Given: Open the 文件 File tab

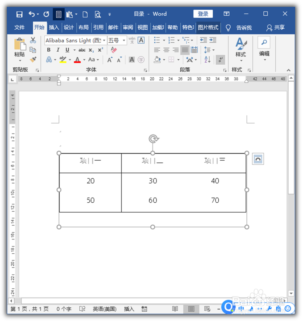Looking at the screenshot, I should [19, 27].
